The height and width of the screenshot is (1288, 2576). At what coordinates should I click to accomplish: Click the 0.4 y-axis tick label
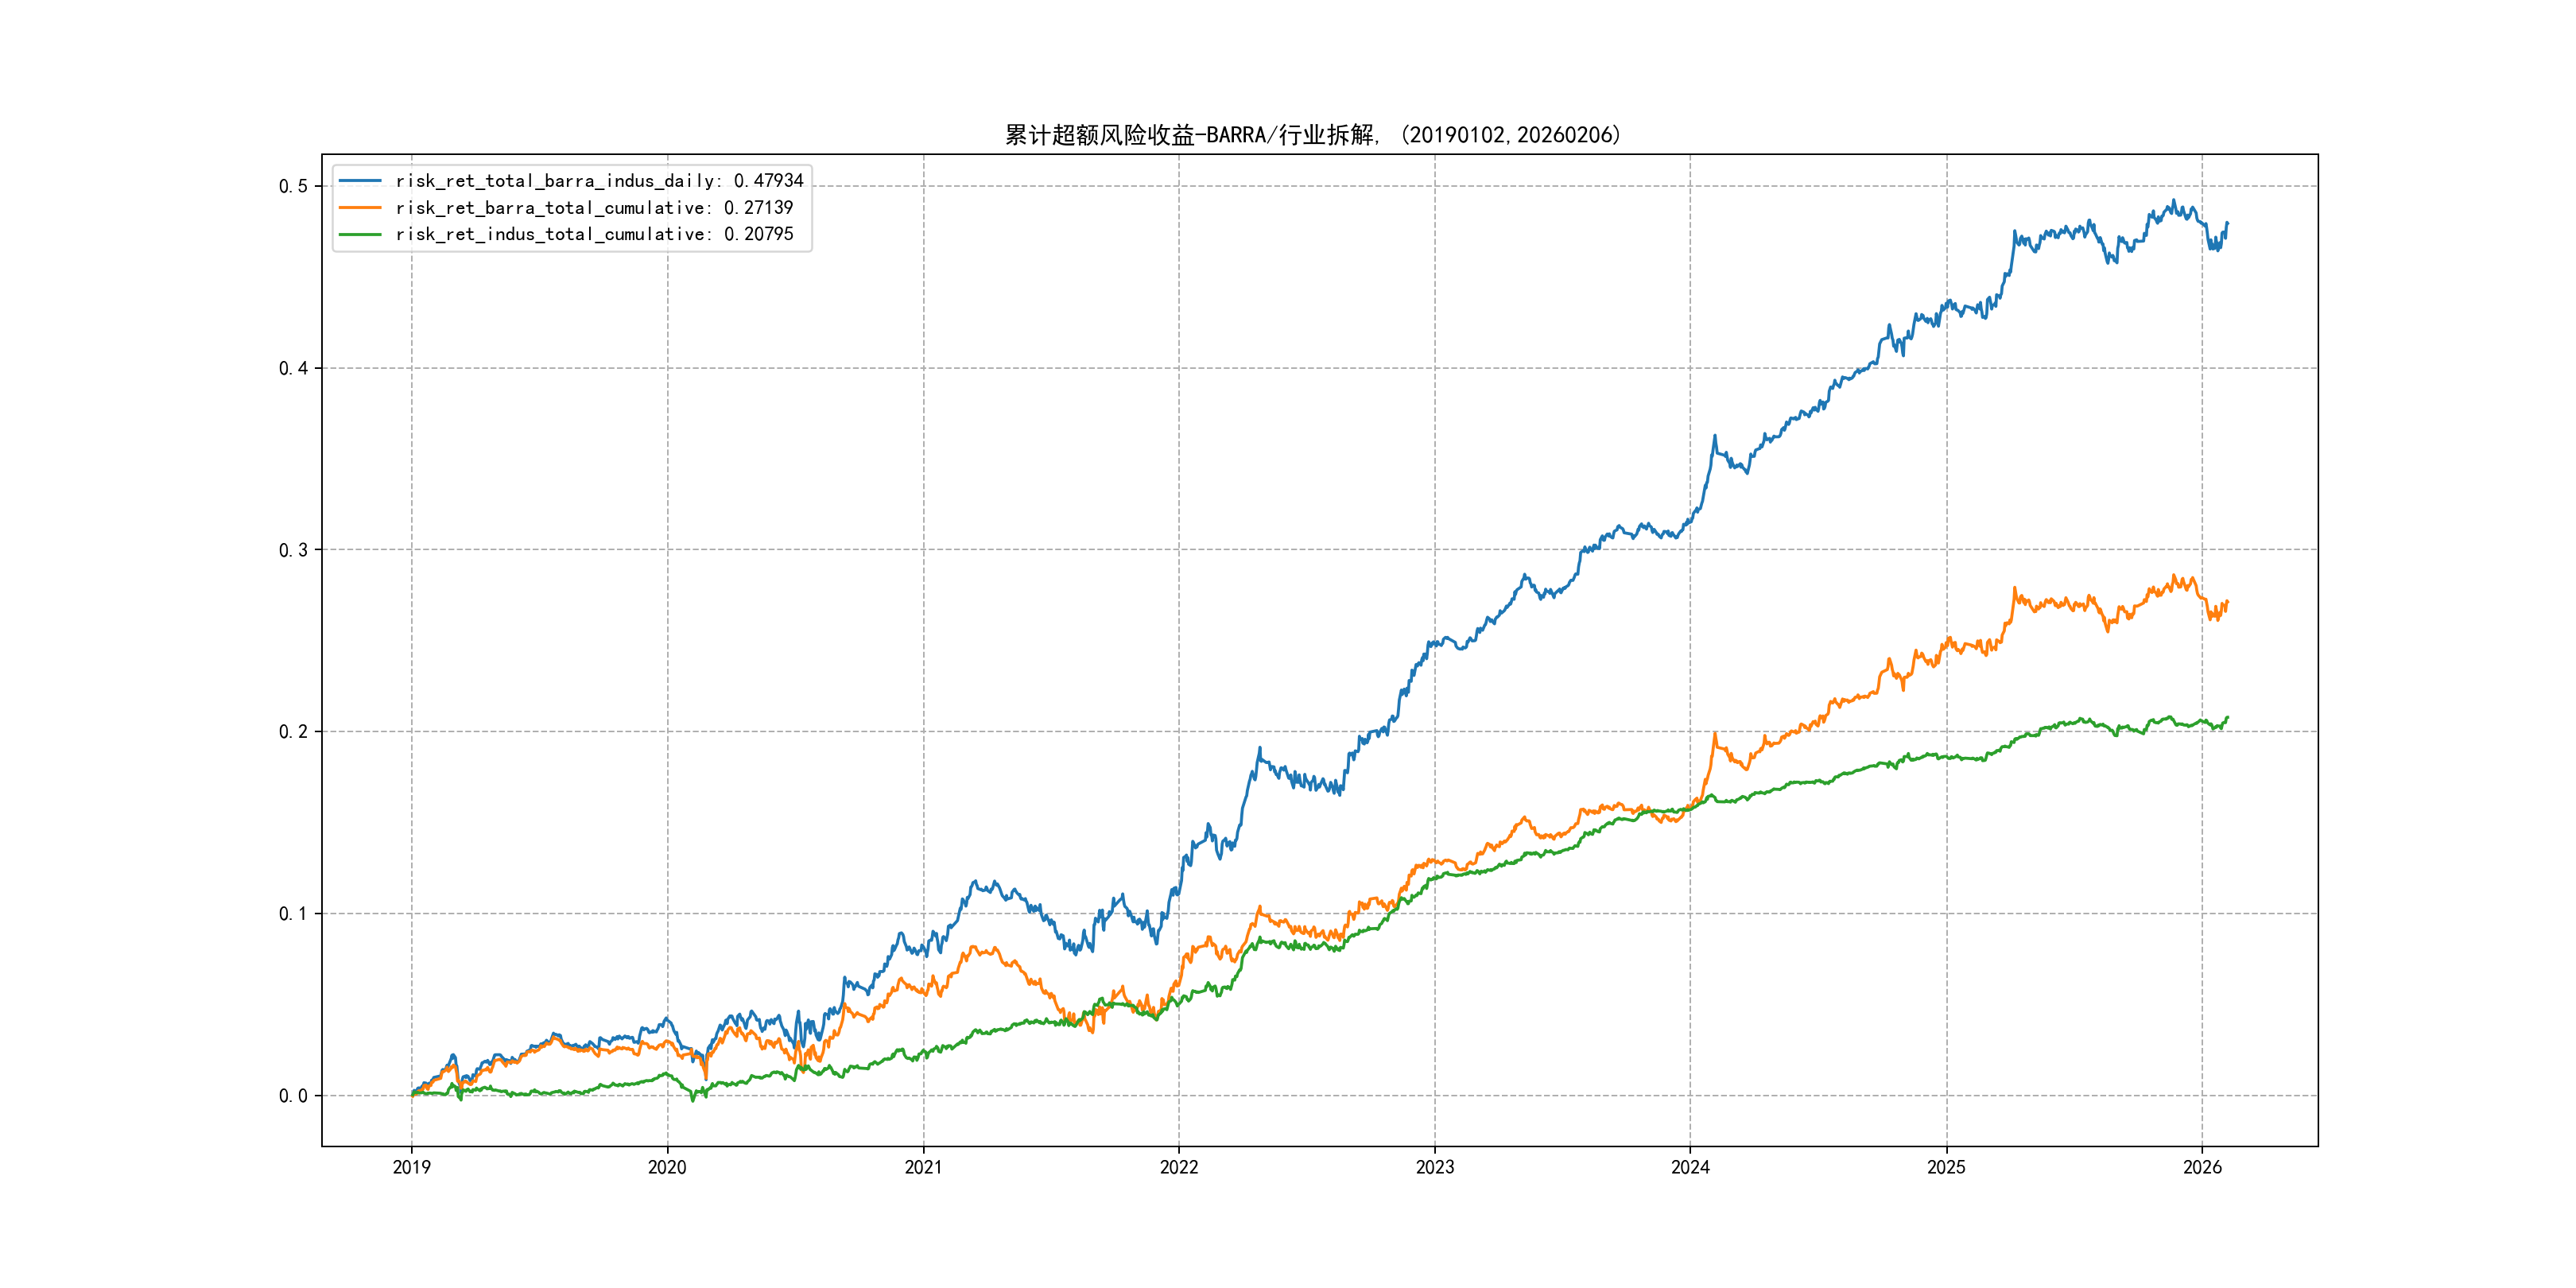[x=293, y=368]
